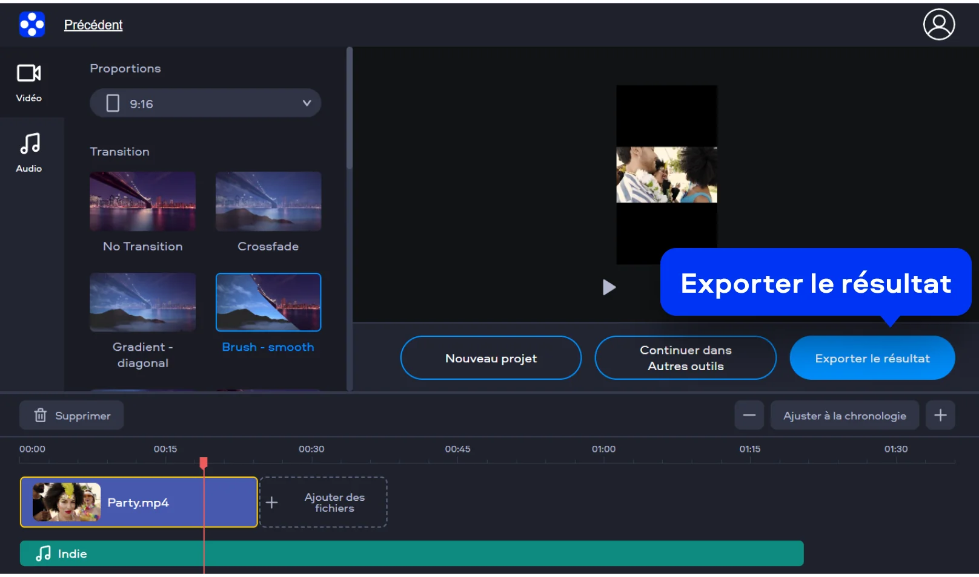Expand the 9:16 proportions dropdown

(x=205, y=103)
